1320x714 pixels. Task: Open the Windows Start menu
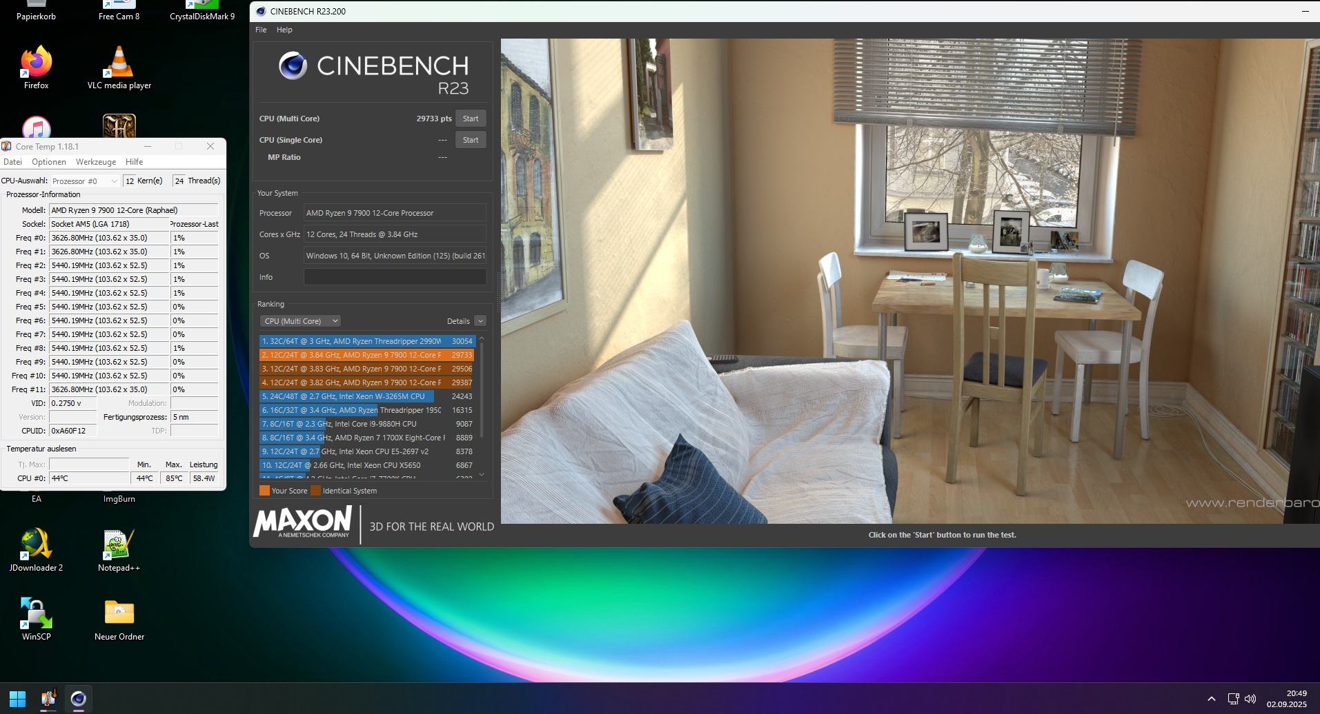17,698
